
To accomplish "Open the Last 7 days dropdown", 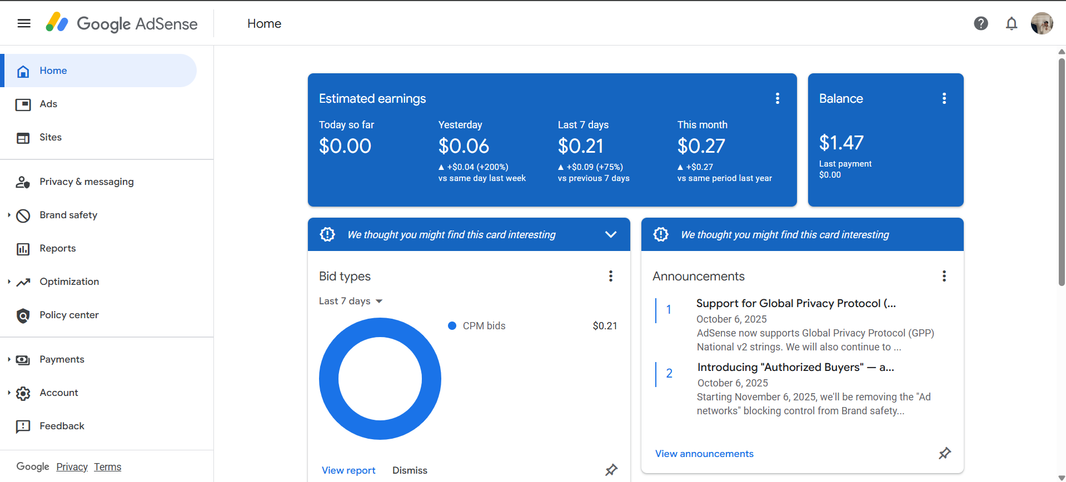I will (351, 301).
